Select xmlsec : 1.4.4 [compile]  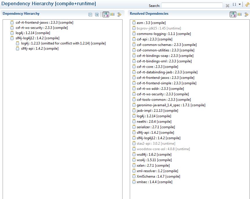[154, 182]
